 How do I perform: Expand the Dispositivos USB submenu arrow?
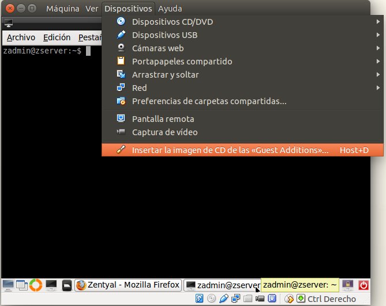click(x=378, y=35)
